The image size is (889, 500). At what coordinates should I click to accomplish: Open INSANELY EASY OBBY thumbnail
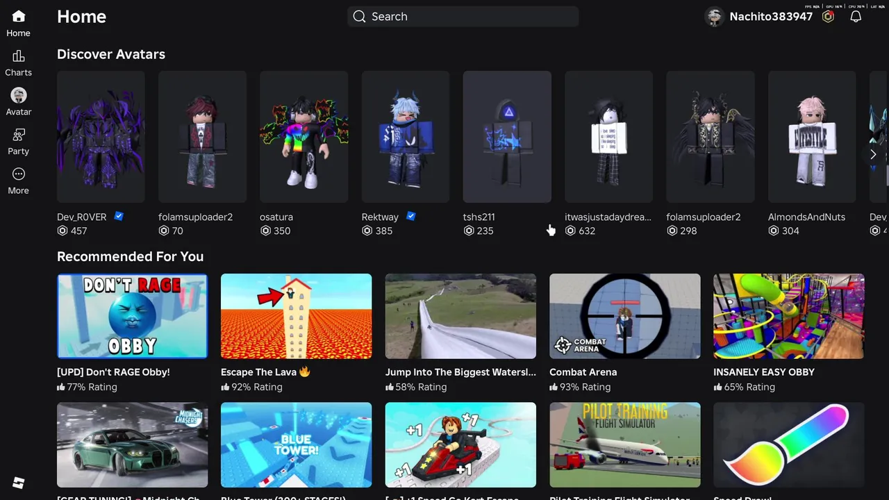789,316
